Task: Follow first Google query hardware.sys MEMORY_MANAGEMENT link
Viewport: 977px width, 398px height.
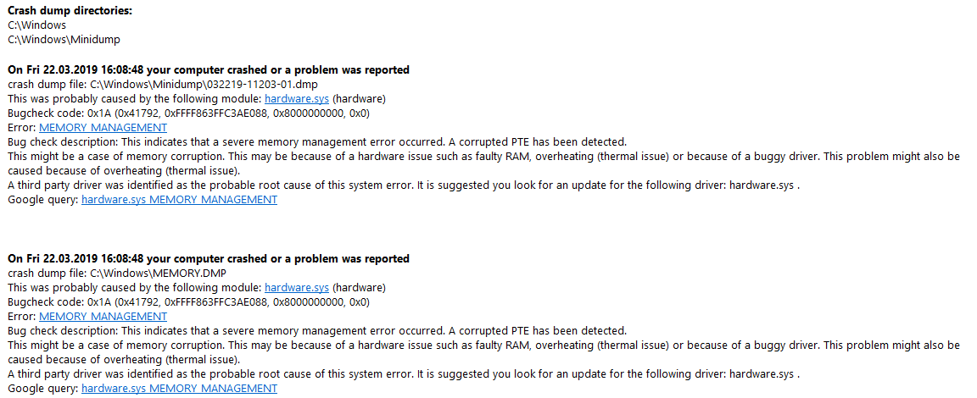Action: point(180,200)
